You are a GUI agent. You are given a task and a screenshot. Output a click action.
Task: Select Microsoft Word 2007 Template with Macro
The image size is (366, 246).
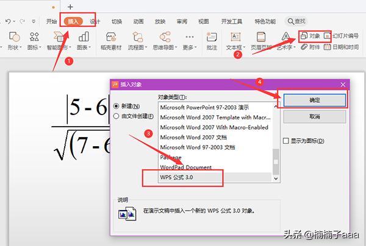(x=215, y=118)
